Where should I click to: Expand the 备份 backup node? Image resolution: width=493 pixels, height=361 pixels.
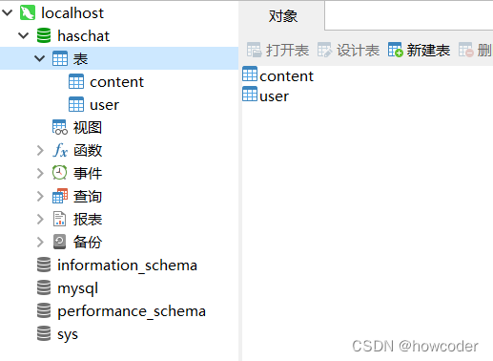pos(40,243)
